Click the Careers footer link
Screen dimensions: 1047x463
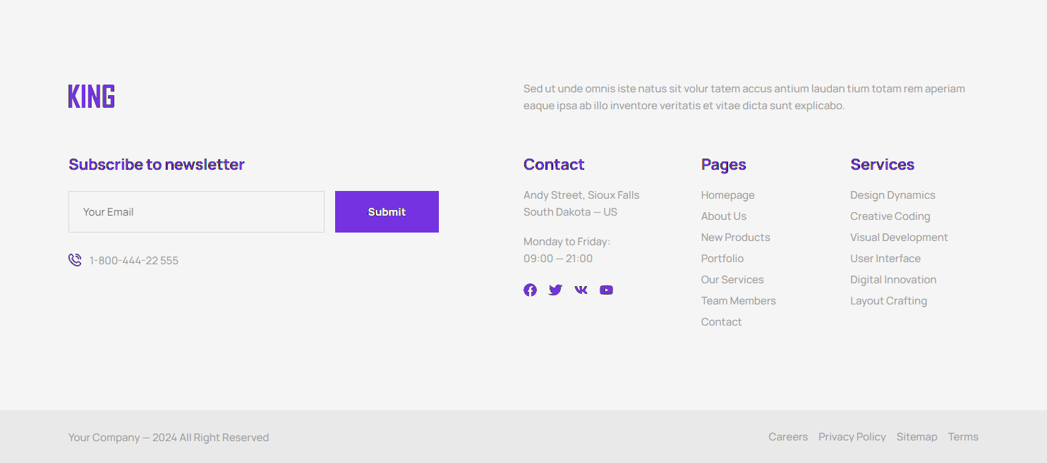coord(787,436)
